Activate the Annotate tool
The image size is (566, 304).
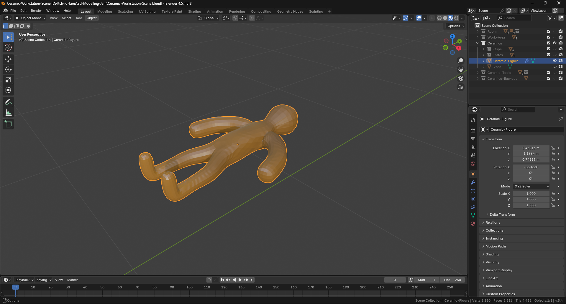coord(8,102)
